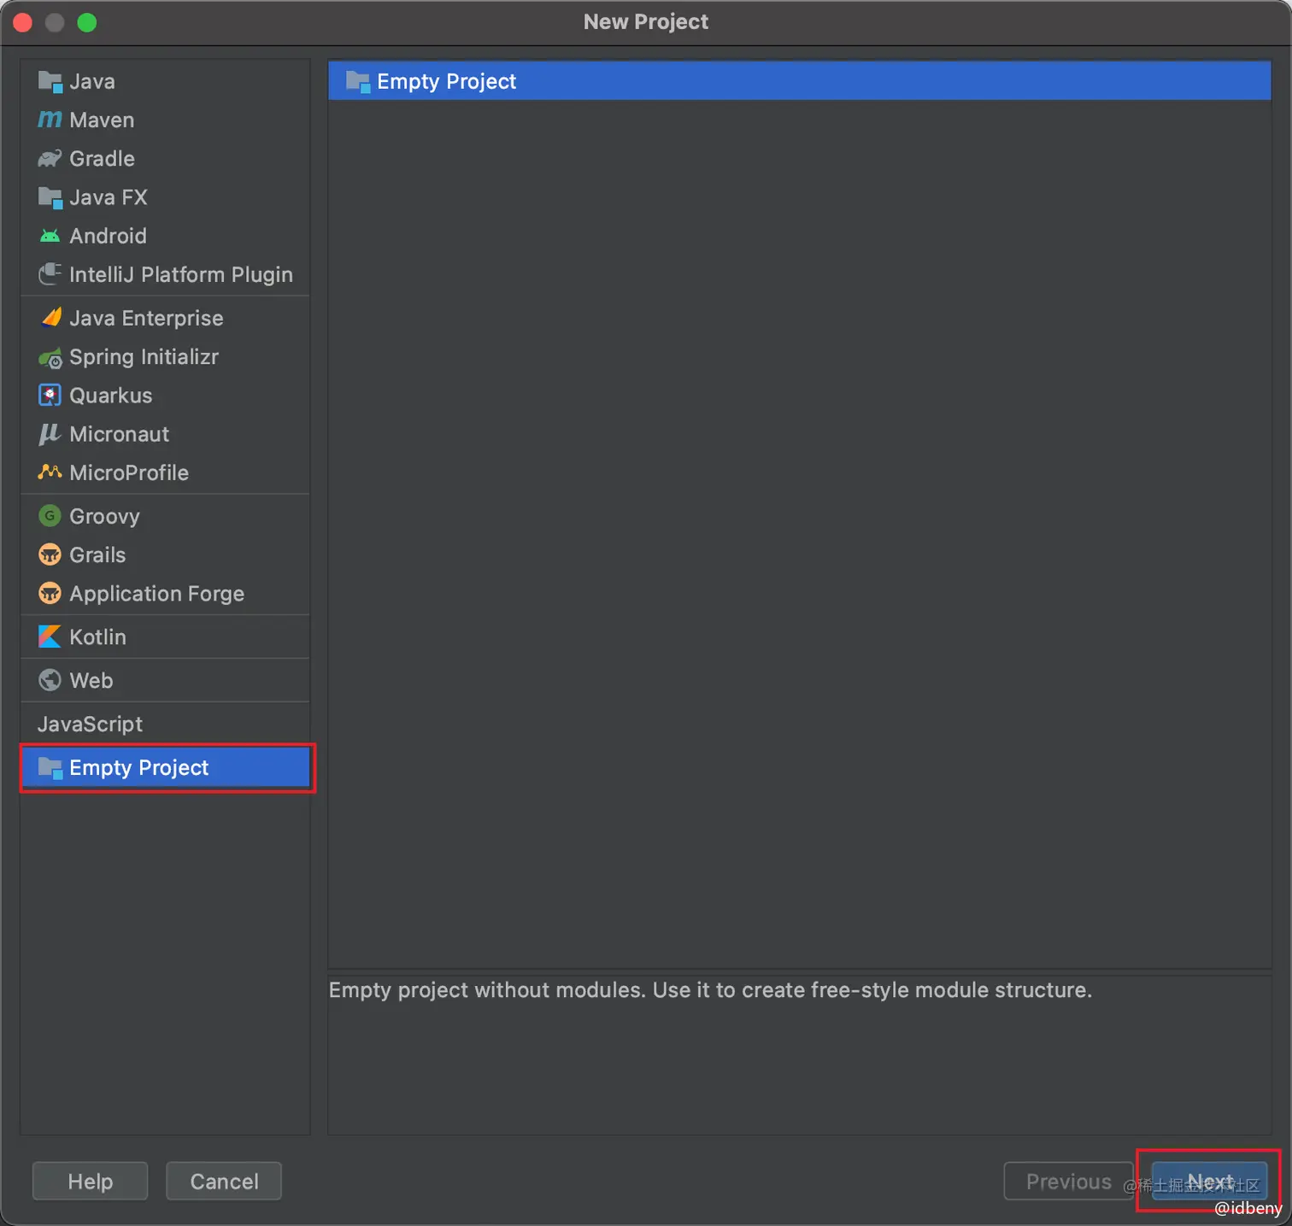This screenshot has height=1226, width=1292.
Task: Pick Kotlin label in list
Action: (97, 636)
